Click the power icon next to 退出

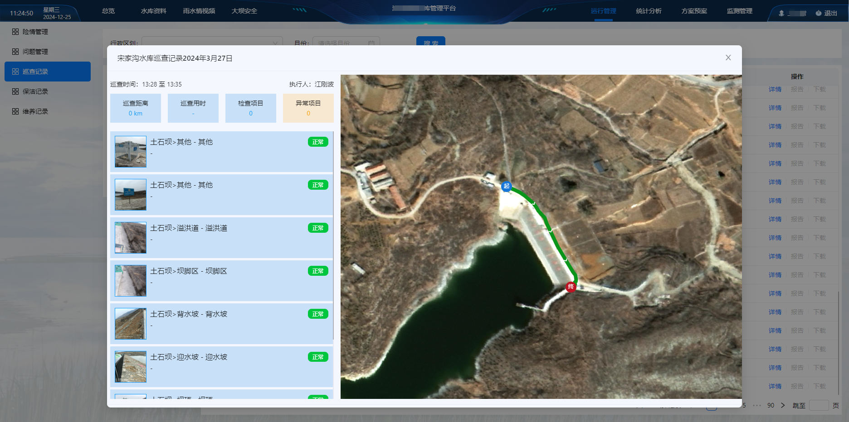pyautogui.click(x=818, y=13)
